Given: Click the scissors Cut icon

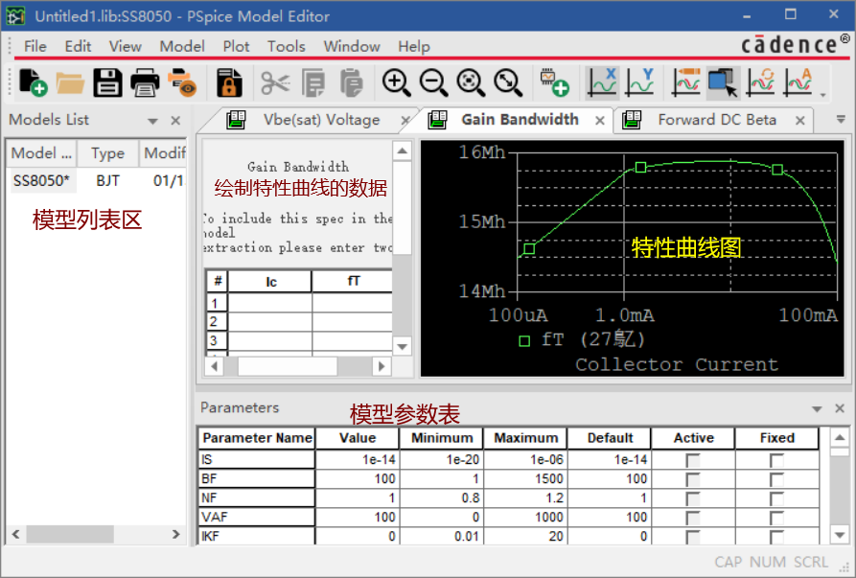Looking at the screenshot, I should tap(275, 83).
